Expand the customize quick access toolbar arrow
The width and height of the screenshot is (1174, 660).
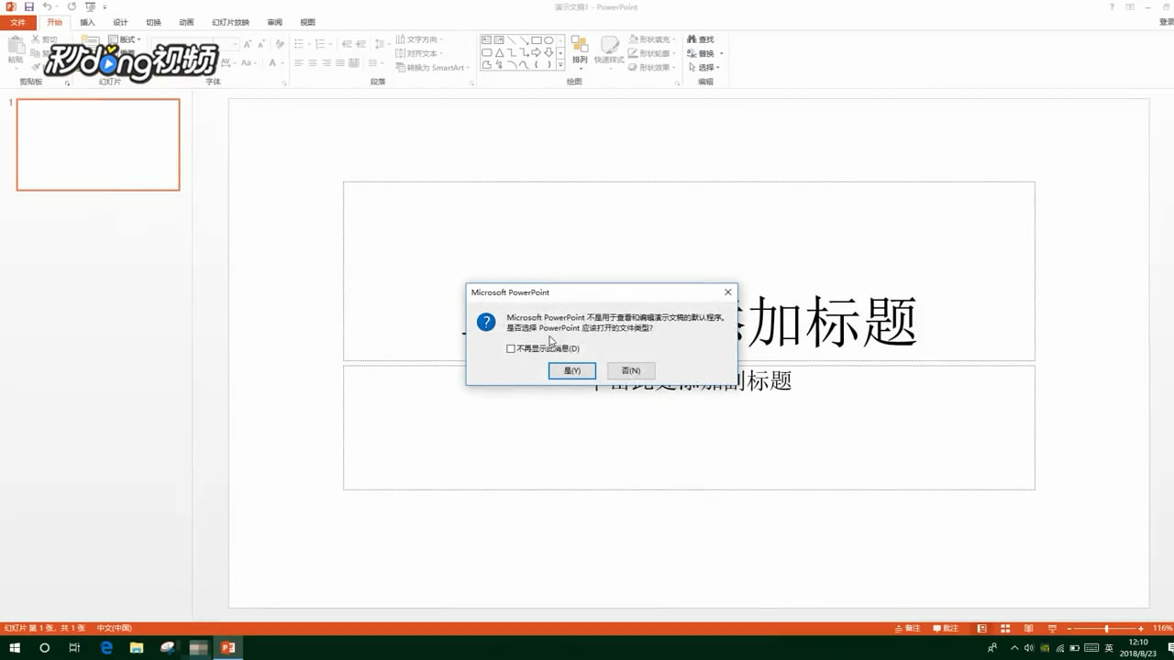coord(105,7)
